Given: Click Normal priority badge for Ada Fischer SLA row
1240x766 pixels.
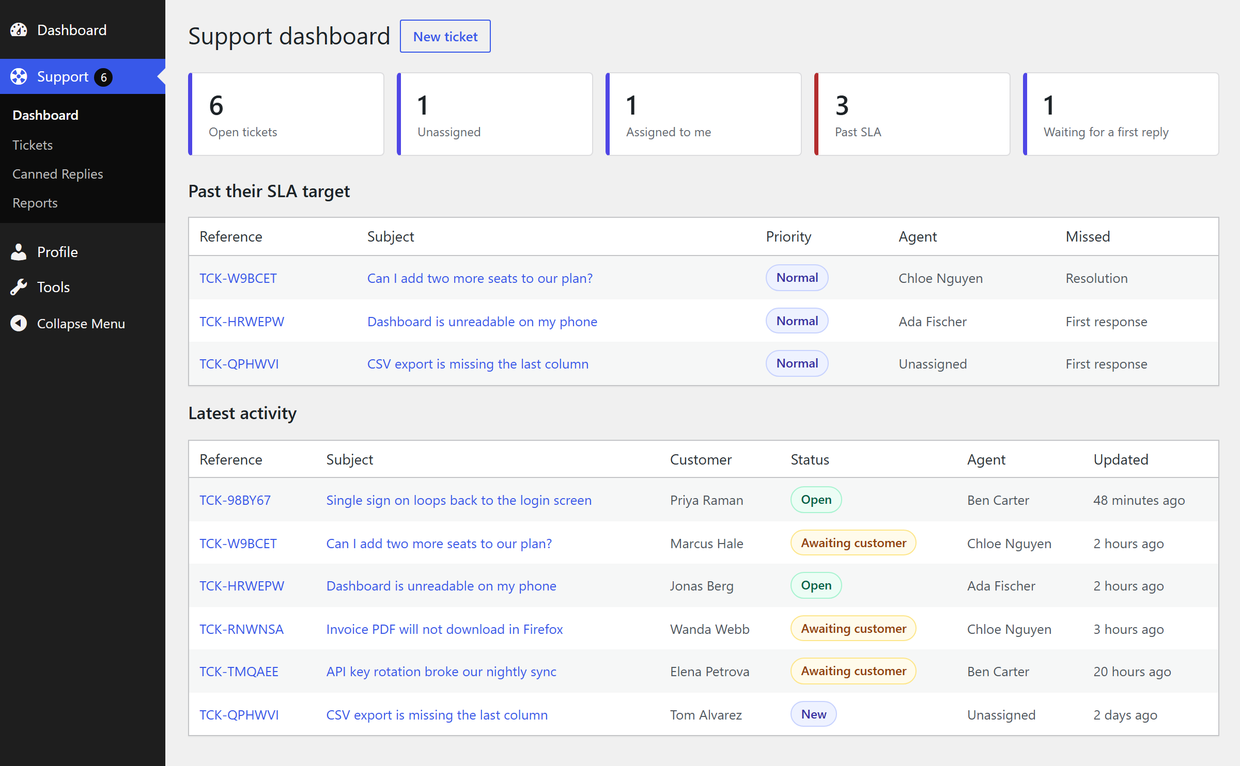Looking at the screenshot, I should pyautogui.click(x=797, y=321).
